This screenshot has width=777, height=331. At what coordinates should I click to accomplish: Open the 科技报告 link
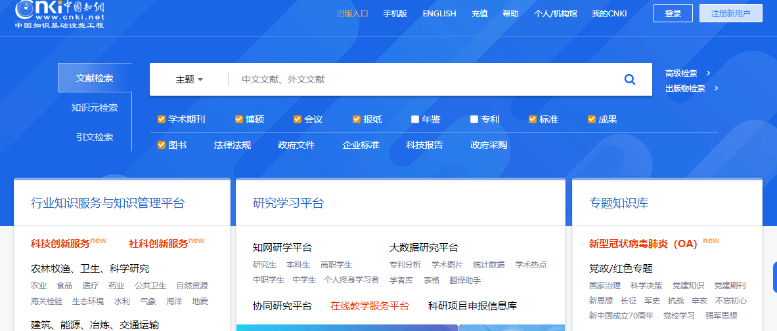coord(424,145)
